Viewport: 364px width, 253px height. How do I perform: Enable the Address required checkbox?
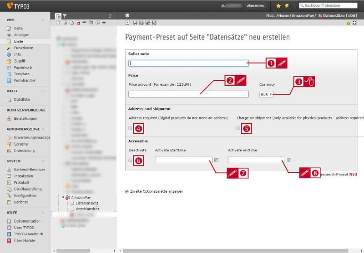point(130,128)
